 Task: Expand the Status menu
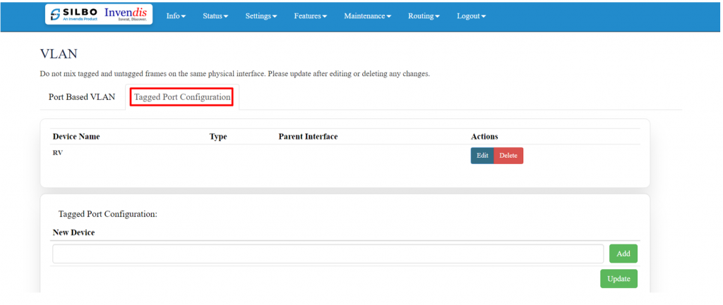pyautogui.click(x=215, y=16)
